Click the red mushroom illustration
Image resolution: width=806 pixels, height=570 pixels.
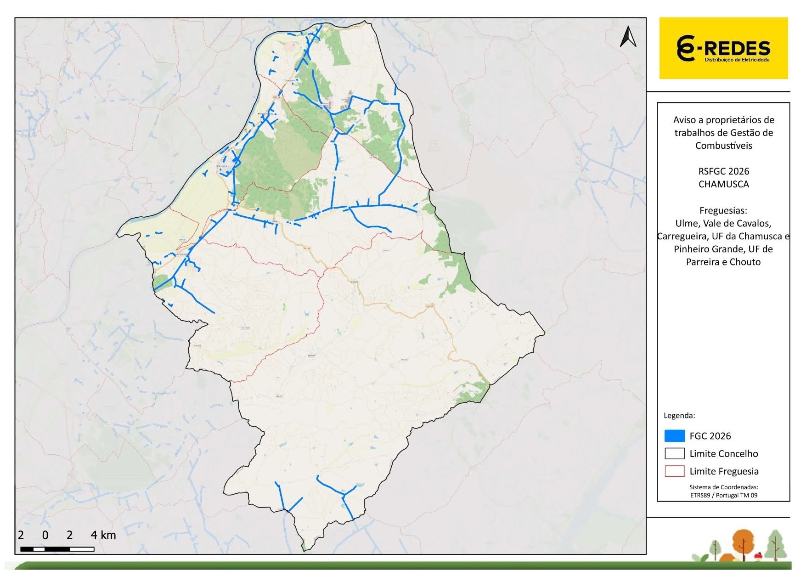(x=759, y=555)
